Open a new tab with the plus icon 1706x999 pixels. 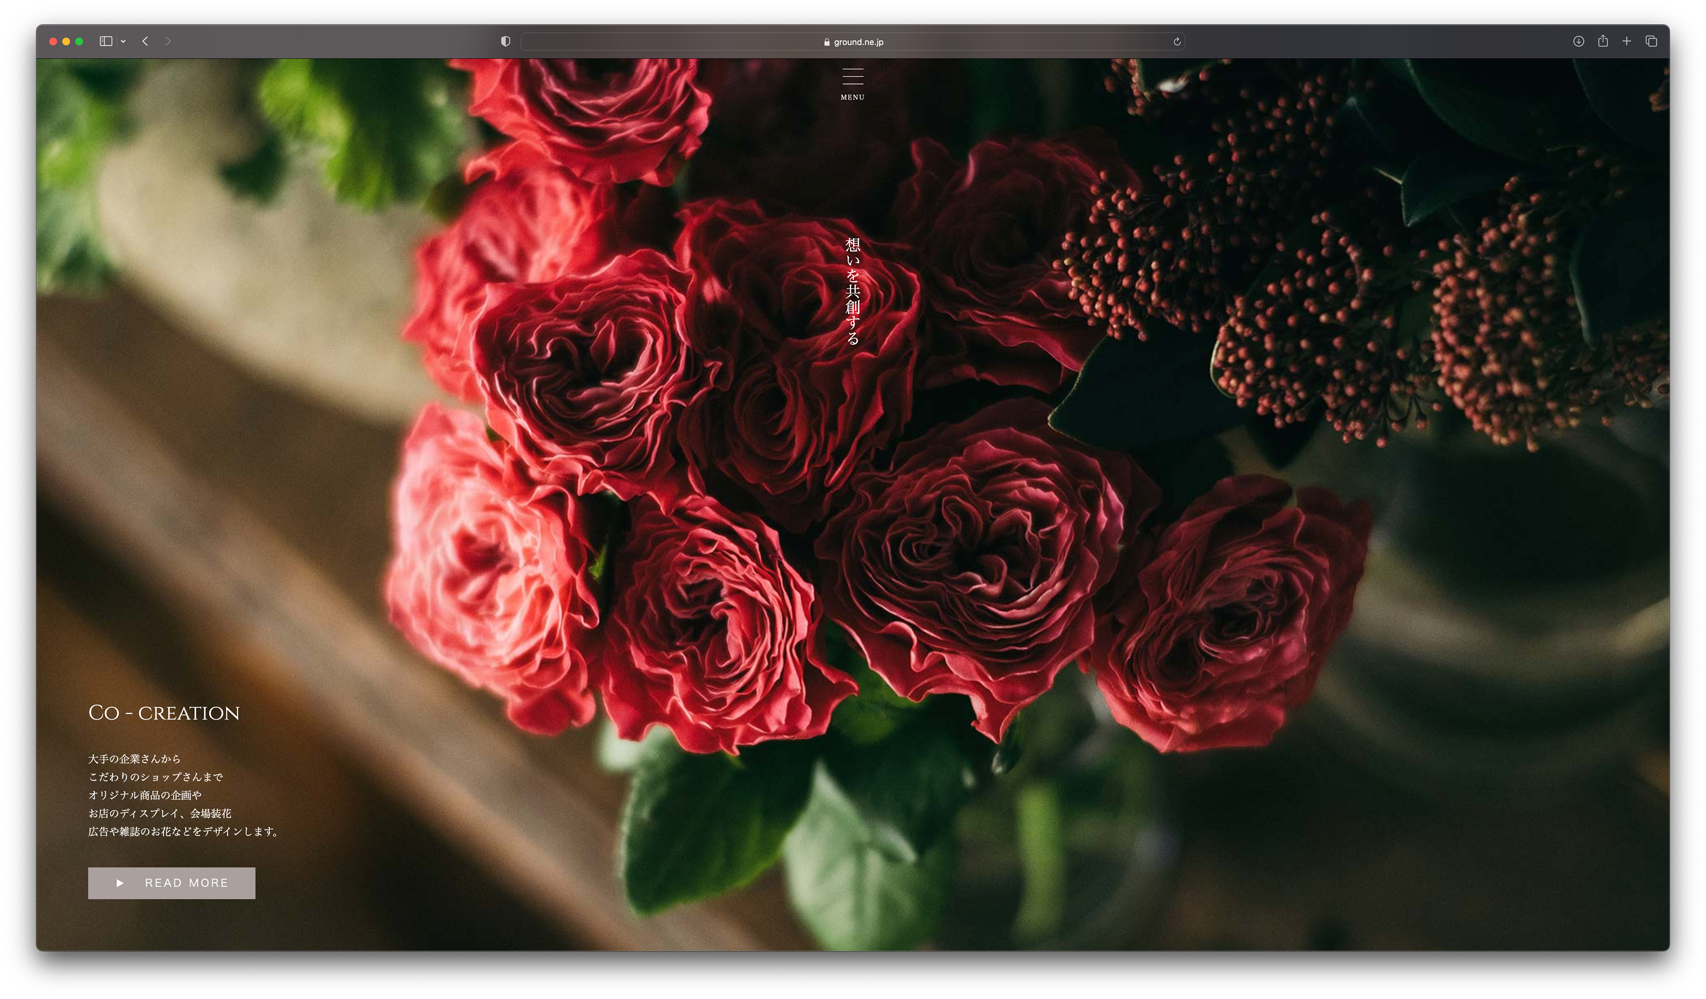pyautogui.click(x=1626, y=41)
